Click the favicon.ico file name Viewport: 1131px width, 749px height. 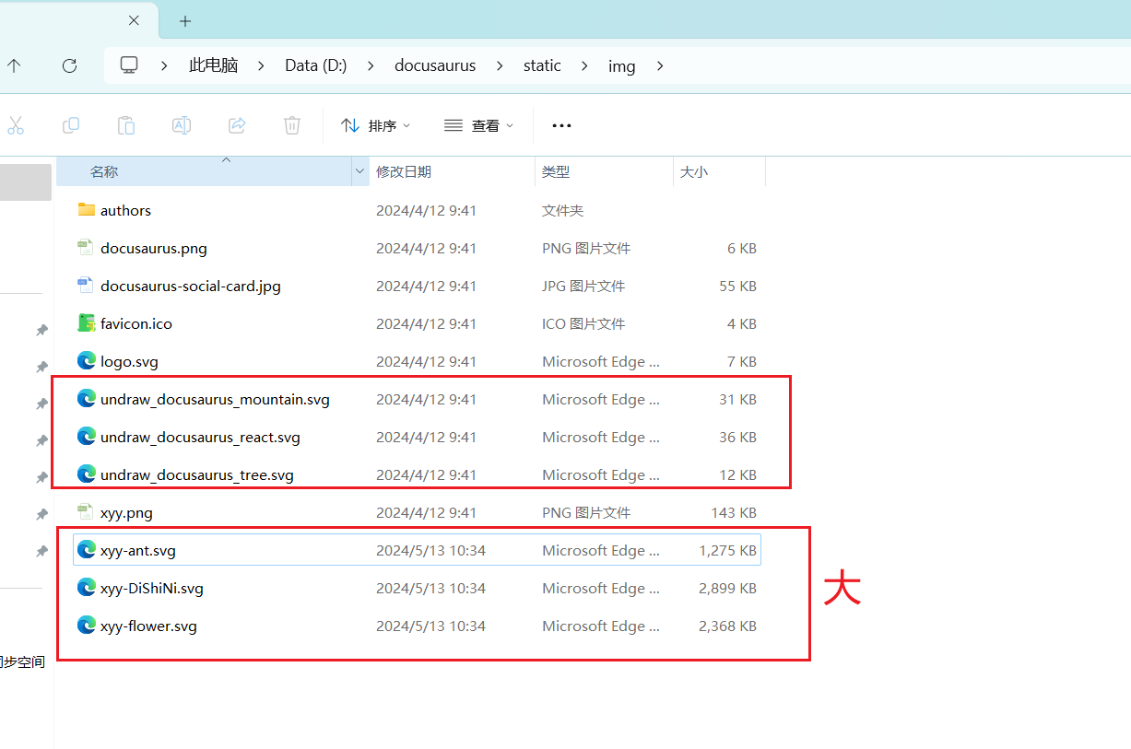(136, 323)
